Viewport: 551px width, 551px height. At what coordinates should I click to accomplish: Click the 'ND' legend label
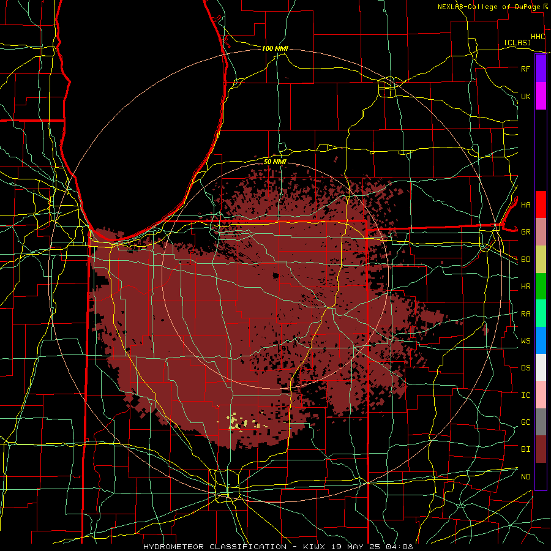525,477
